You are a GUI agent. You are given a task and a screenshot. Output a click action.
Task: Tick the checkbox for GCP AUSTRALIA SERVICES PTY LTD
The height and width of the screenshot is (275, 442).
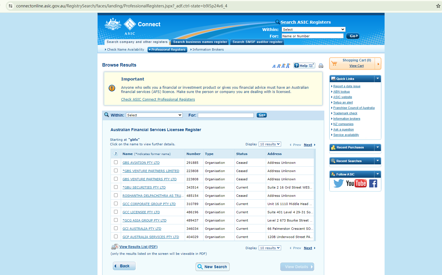pyautogui.click(x=116, y=237)
